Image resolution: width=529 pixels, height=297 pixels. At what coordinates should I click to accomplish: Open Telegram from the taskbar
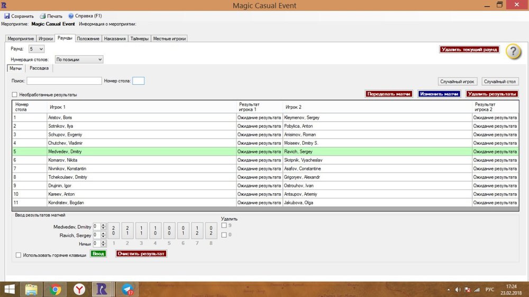tap(127, 289)
